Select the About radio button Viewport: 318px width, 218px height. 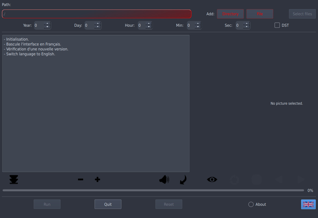coord(251,204)
